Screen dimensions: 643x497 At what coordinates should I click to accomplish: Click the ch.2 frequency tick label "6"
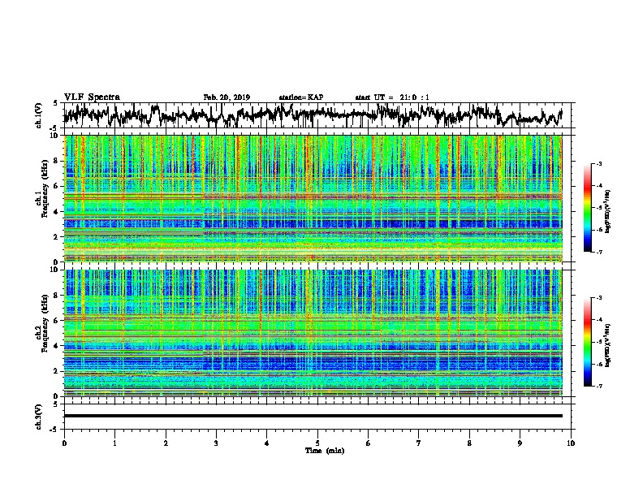point(57,321)
